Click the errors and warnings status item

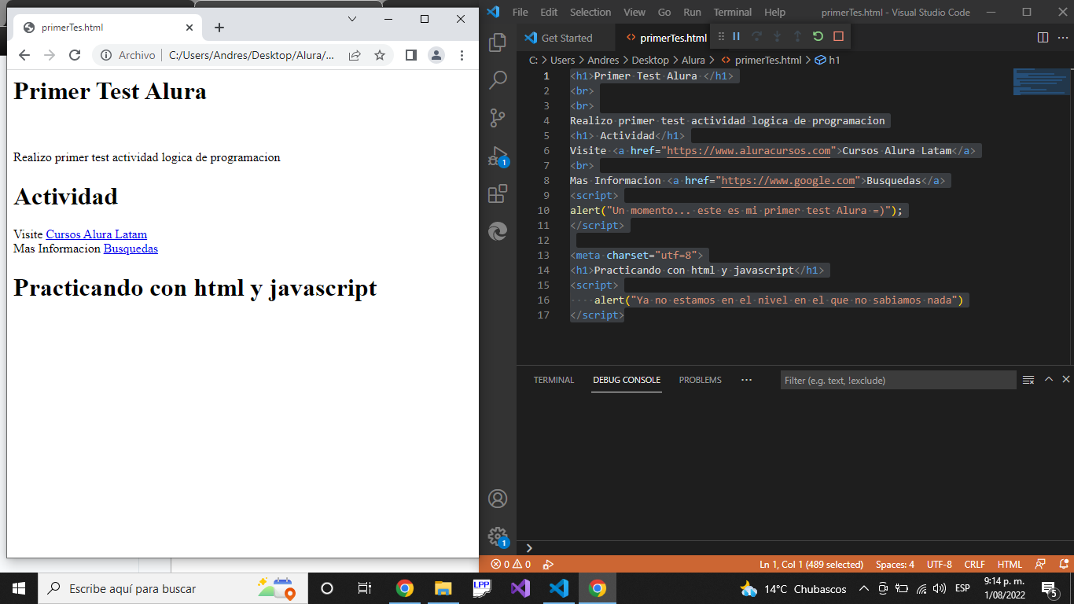(510, 564)
